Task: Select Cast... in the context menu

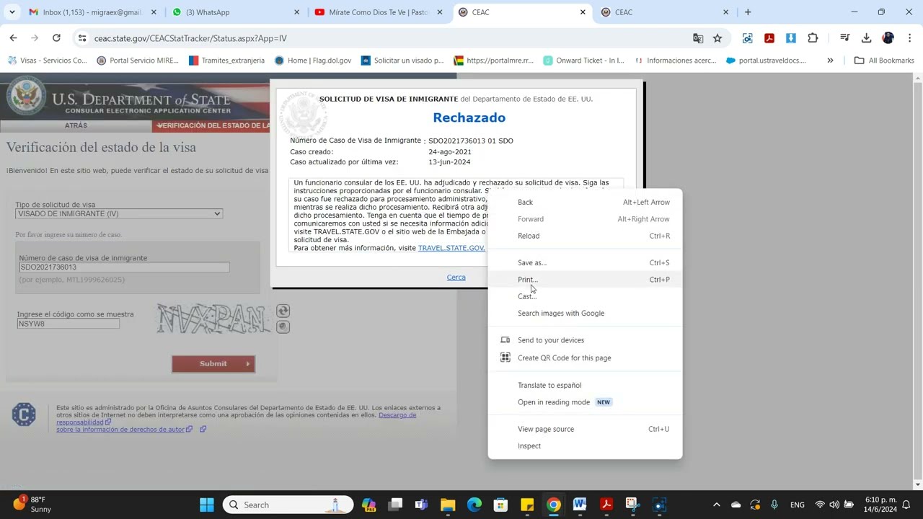Action: pos(585,296)
